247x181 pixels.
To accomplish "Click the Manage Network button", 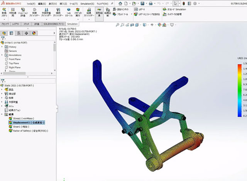I will [x=172, y=14].
